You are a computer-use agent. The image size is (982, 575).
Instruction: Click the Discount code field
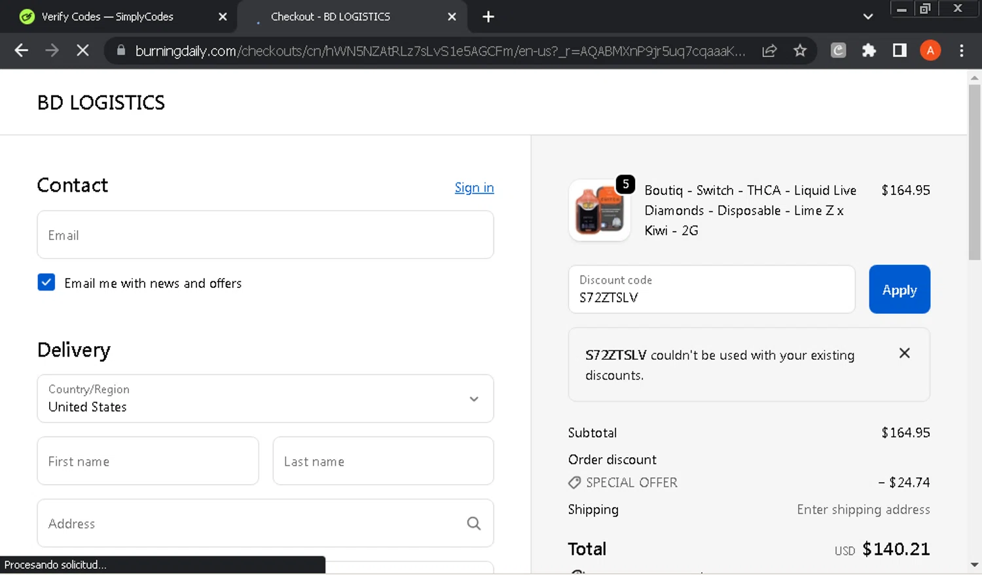(x=712, y=289)
